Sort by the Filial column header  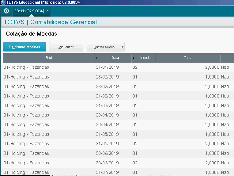point(49,58)
